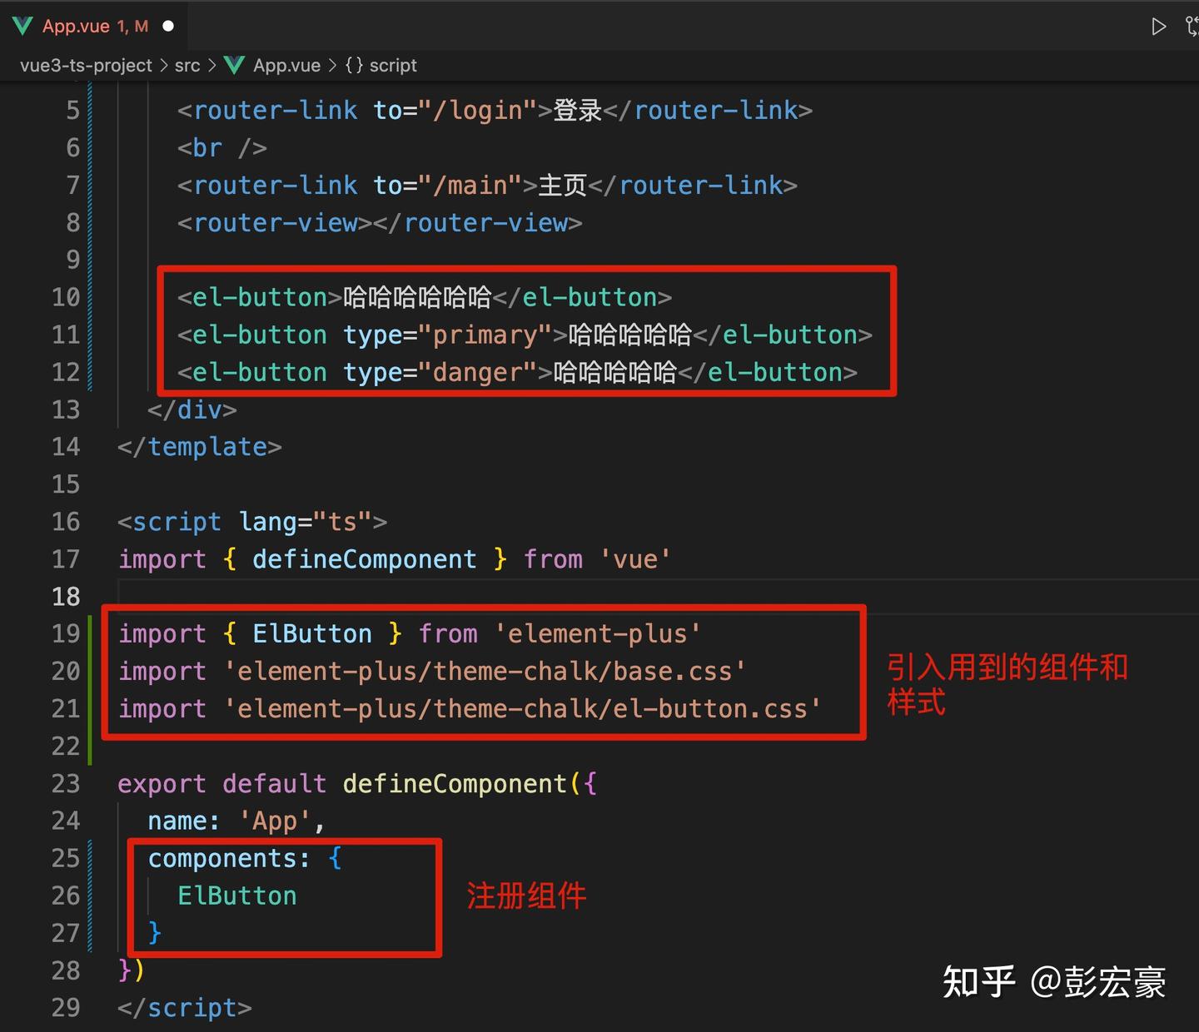Click the script breadcrumb entry
The width and height of the screenshot is (1199, 1032).
(392, 65)
